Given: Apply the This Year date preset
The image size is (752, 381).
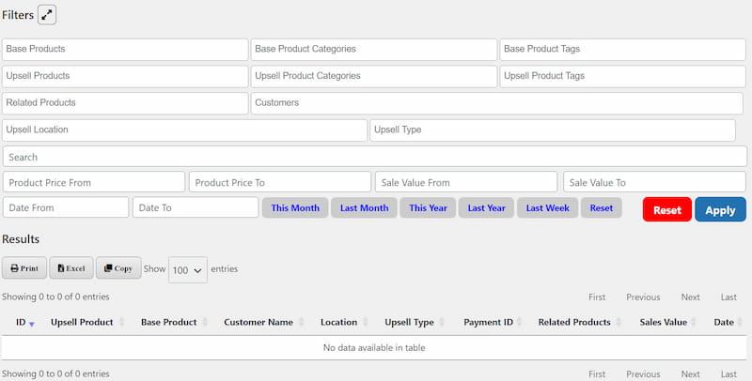Looking at the screenshot, I should pos(428,207).
